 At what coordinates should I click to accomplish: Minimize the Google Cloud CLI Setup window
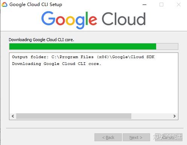[144, 5]
